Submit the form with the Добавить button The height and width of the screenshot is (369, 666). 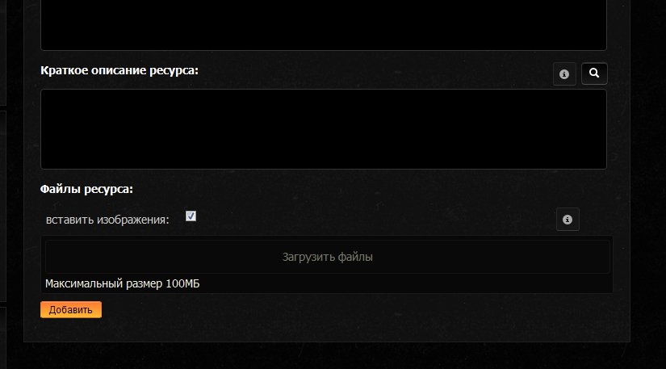tap(71, 309)
